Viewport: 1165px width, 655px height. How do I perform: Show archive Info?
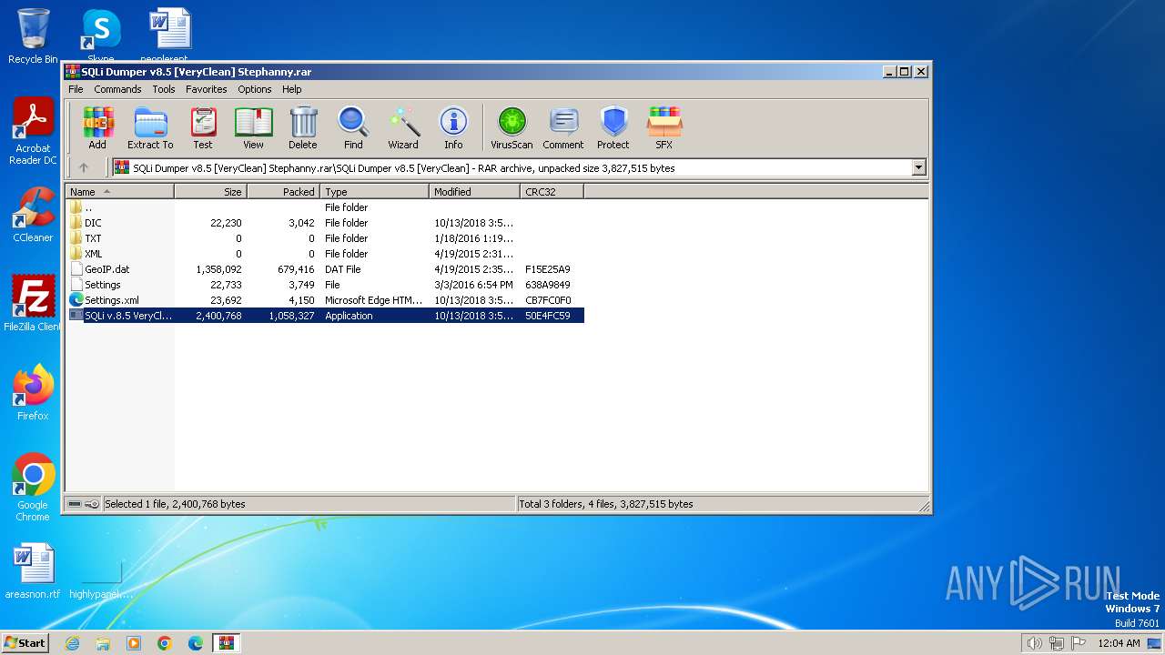[453, 127]
